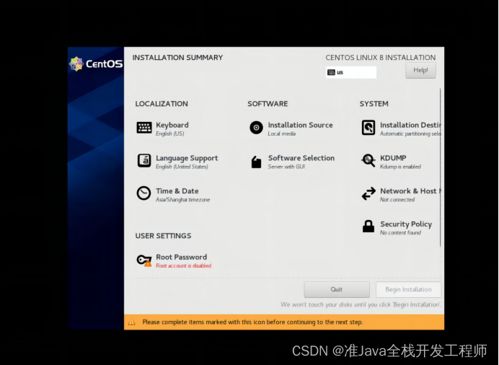The width and height of the screenshot is (499, 365).
Task: Open Installation Source label
Action: click(x=301, y=125)
